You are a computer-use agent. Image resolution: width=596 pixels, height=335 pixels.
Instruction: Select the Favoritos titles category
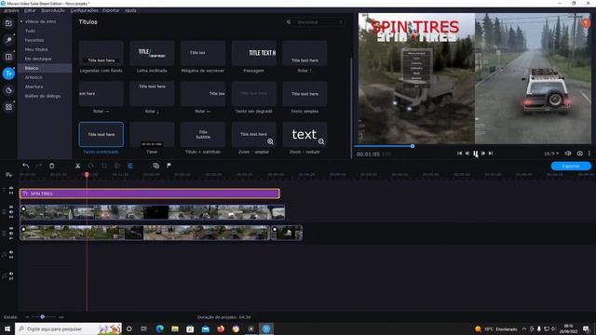pyautogui.click(x=34, y=40)
